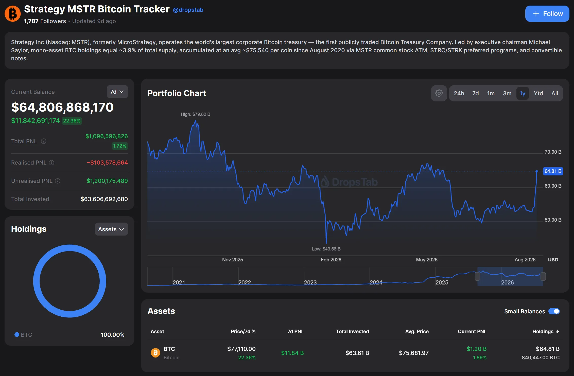The image size is (574, 376).
Task: Click the Low: $43.58 B chart label
Action: 326,249
